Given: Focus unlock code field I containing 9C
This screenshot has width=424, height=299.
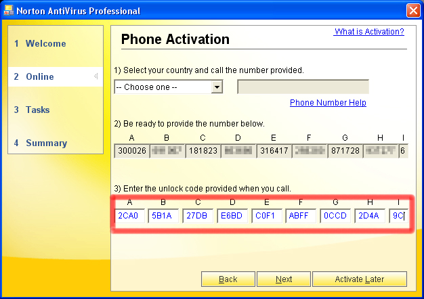Looking at the screenshot, I should (398, 216).
